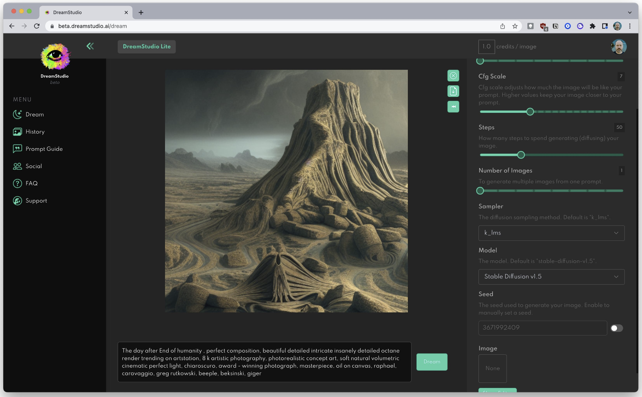
Task: Go to Prompt Guide menu item
Action: [x=44, y=149]
